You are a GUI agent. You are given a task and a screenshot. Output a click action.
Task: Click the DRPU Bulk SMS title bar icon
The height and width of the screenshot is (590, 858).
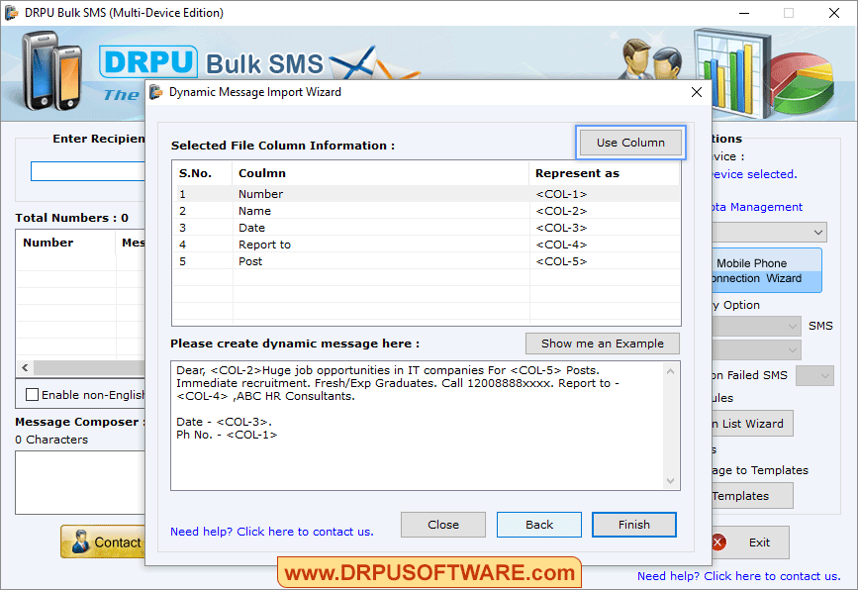11,13
